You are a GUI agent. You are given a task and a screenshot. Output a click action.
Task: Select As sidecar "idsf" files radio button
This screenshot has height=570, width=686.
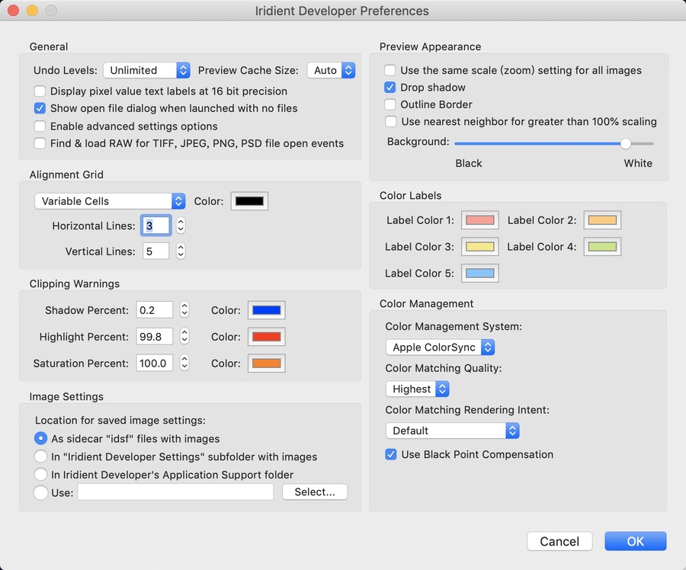coord(40,438)
